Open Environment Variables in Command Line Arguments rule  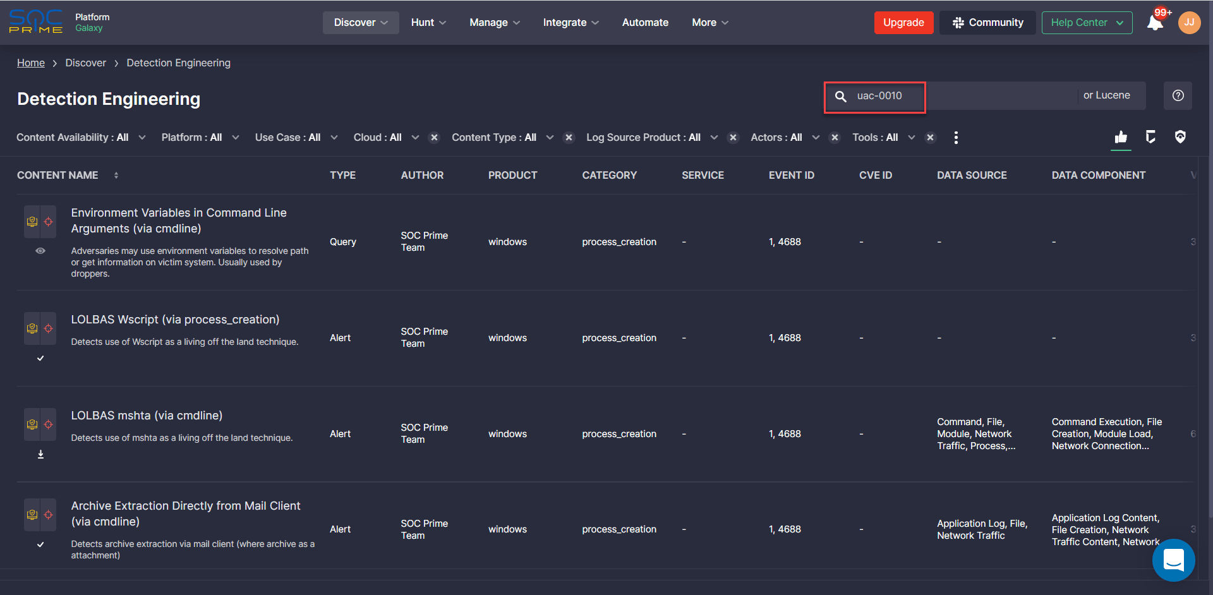[x=179, y=220]
